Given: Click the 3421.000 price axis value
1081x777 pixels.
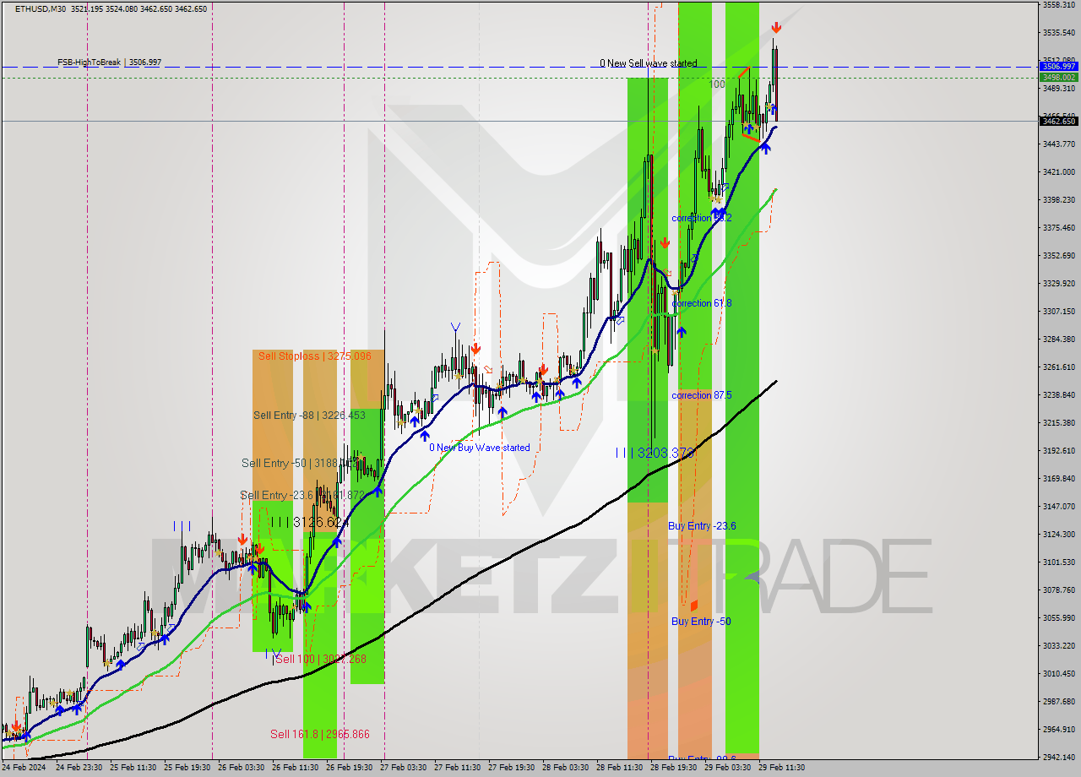Looking at the screenshot, I should click(x=1058, y=172).
